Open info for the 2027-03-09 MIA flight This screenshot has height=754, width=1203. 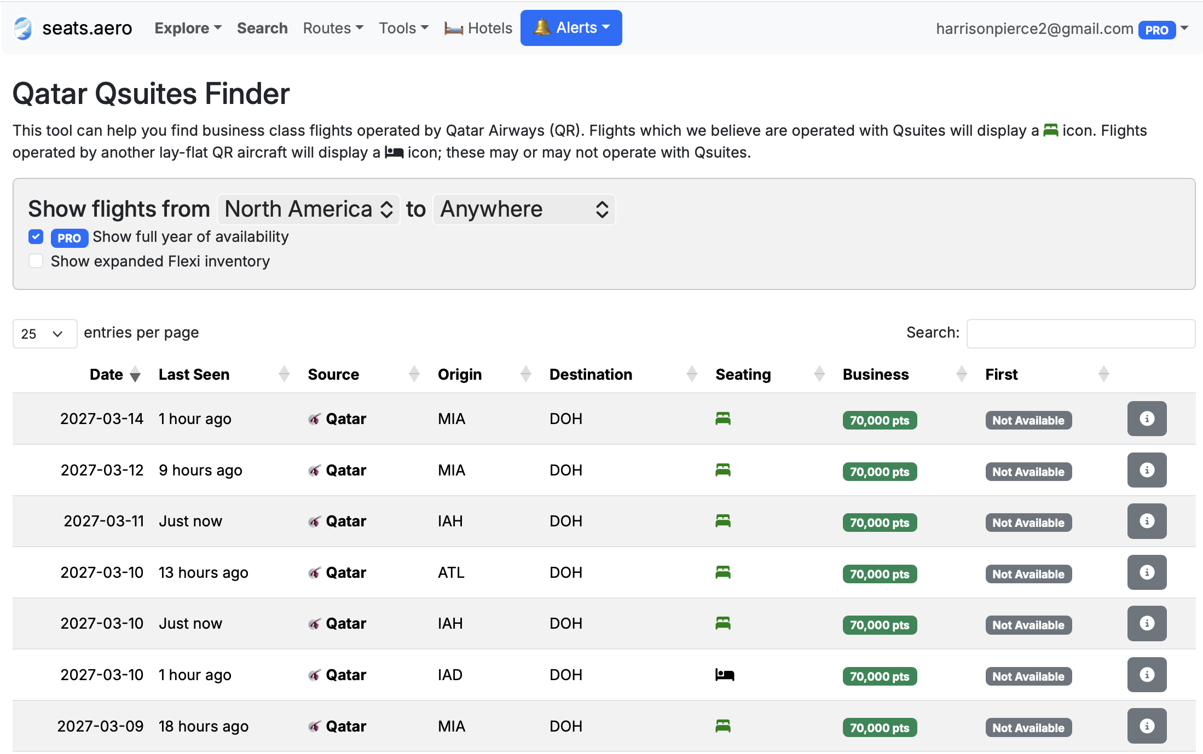point(1147,726)
